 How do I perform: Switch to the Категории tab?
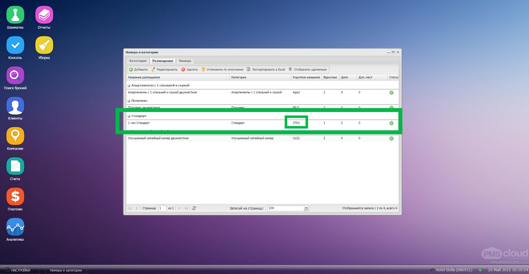coord(138,61)
